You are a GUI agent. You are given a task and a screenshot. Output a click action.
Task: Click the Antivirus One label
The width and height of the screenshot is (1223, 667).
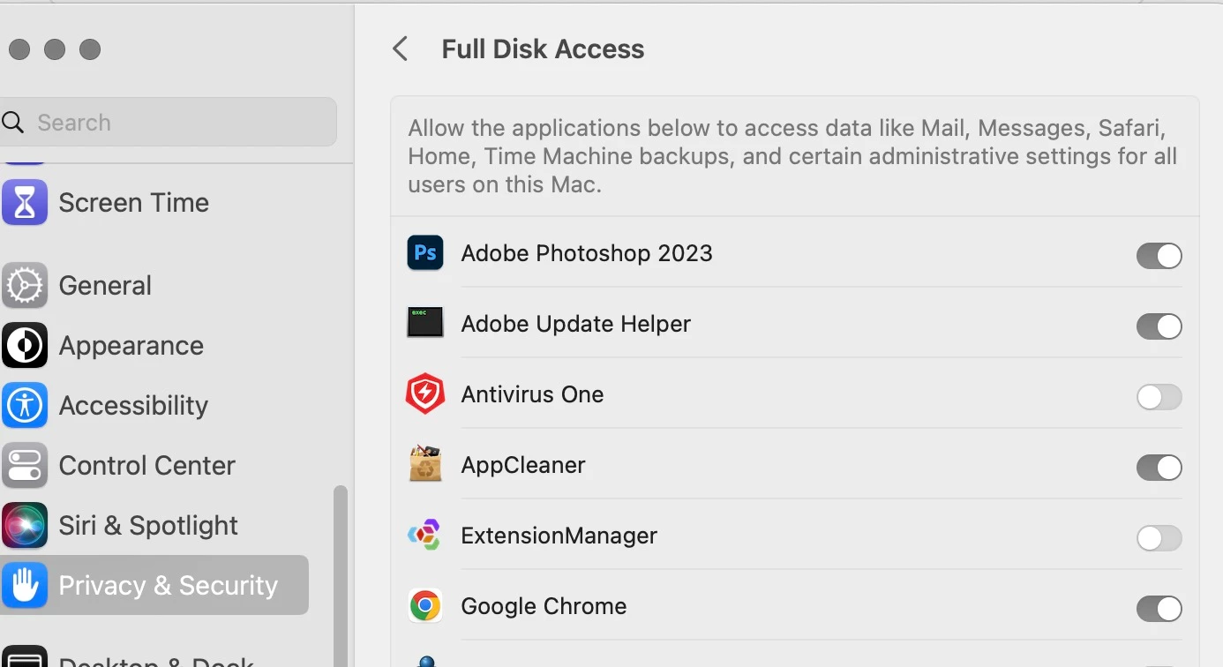click(532, 394)
